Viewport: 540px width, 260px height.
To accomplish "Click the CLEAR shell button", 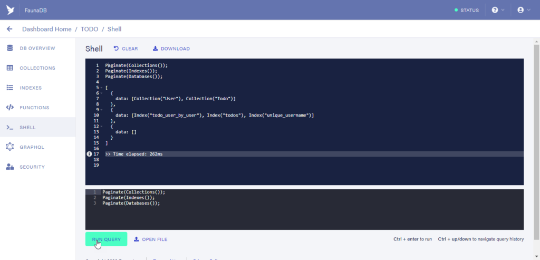I will tap(126, 49).
